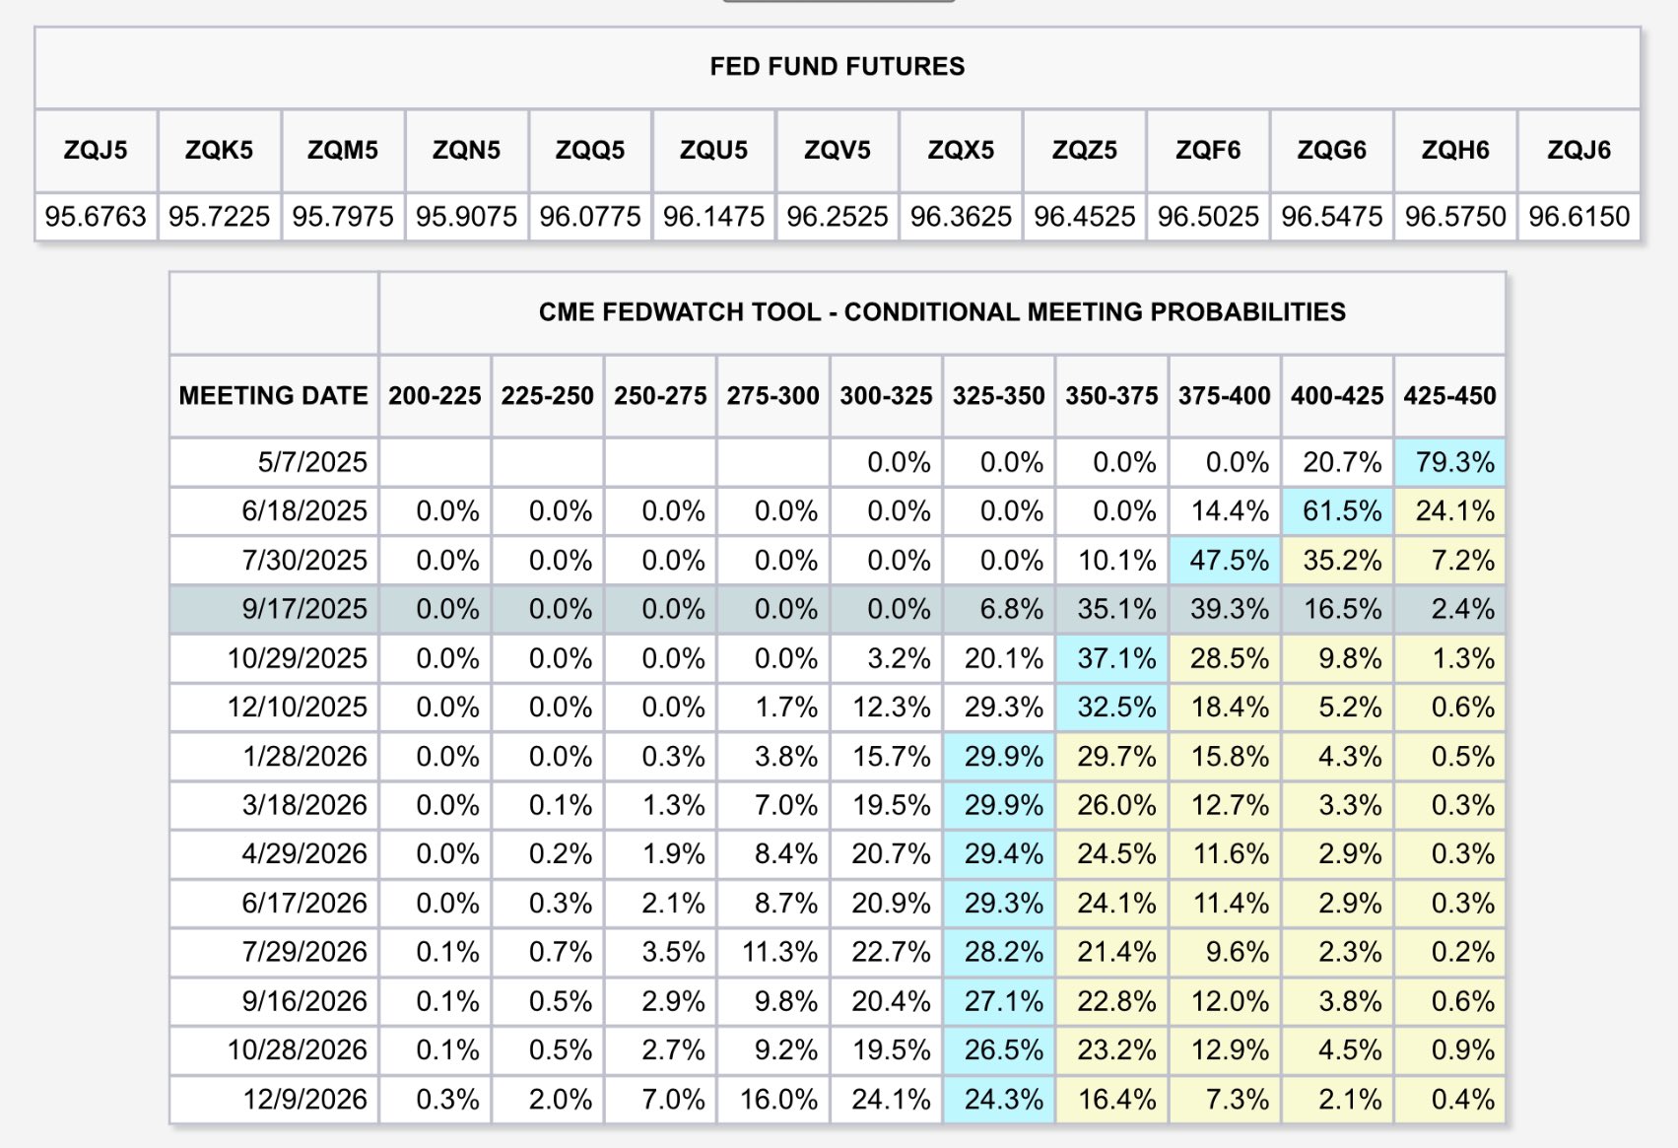Image resolution: width=1678 pixels, height=1148 pixels.
Task: Select the 325-350 rate range header
Action: click(998, 395)
